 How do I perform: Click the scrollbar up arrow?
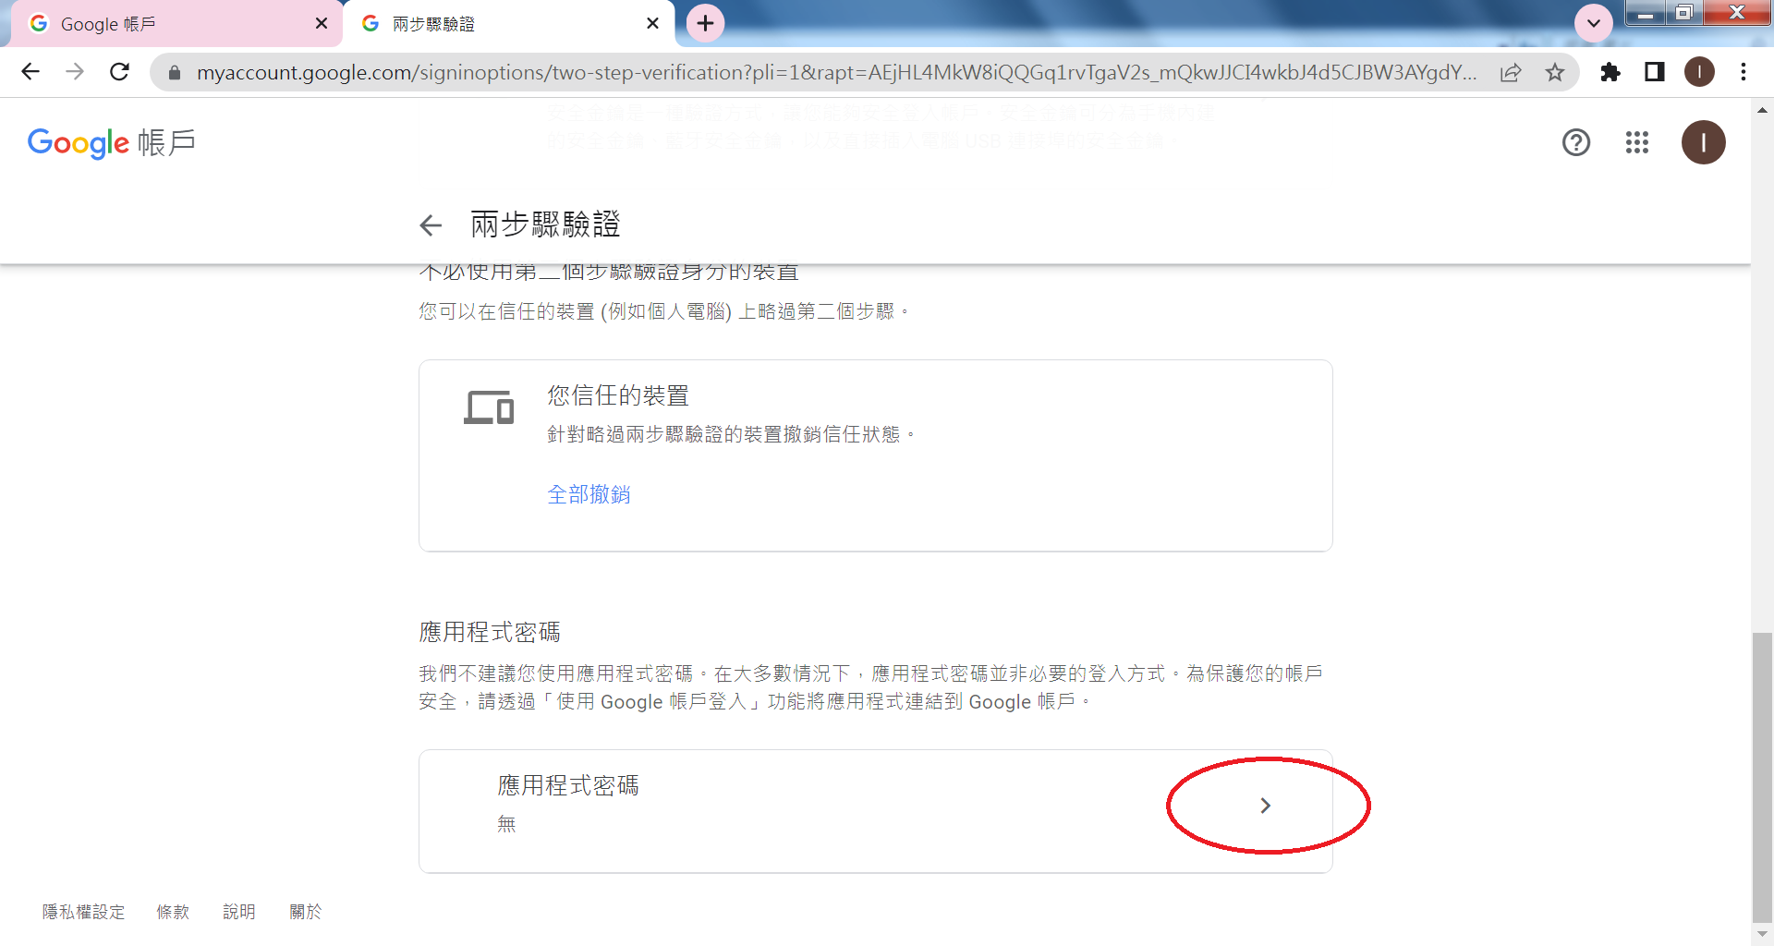tap(1762, 109)
